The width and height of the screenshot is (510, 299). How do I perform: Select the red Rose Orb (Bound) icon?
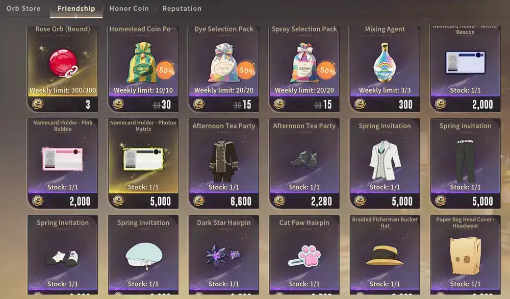click(63, 63)
